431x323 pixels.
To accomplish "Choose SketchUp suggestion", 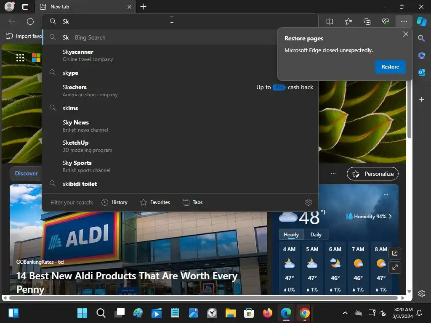I will click(180, 146).
